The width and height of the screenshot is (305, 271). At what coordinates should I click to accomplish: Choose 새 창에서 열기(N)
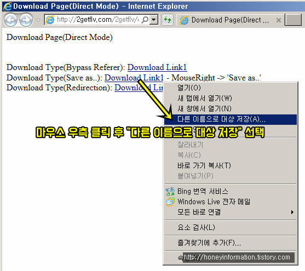click(231, 108)
